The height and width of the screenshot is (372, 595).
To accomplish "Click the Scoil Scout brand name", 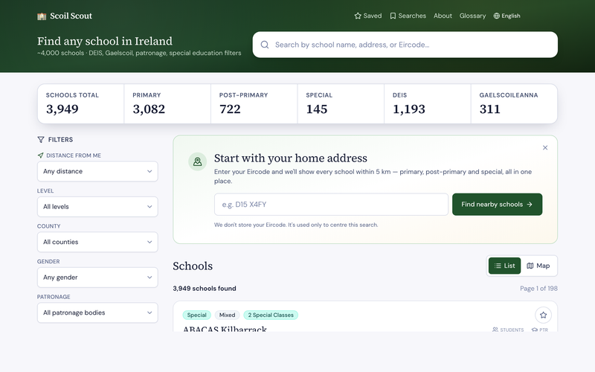I will [71, 16].
